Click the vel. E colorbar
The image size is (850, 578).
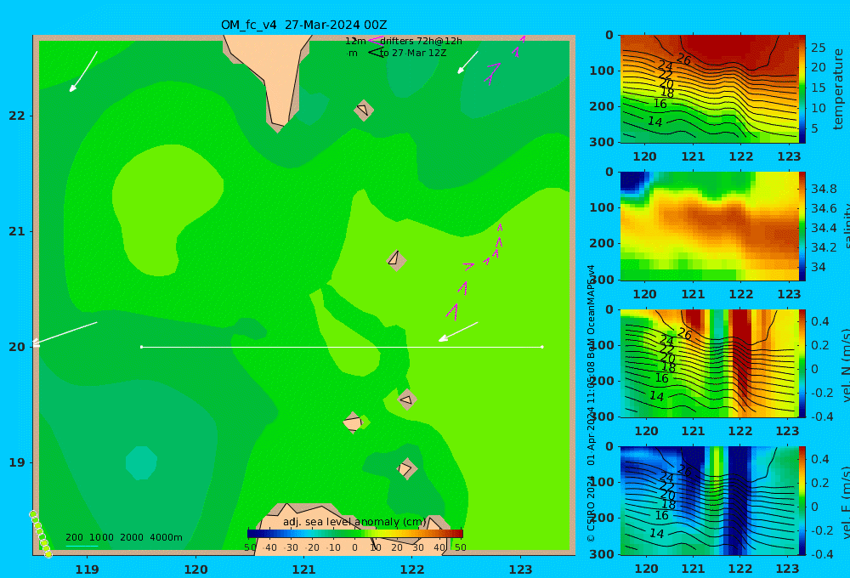tap(802, 501)
